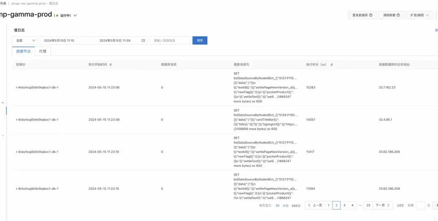Expand sidebar with down chevron

(3, 136)
